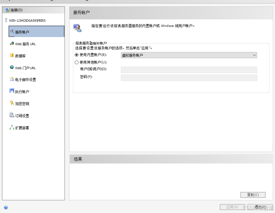Viewport: 275px width, 213px height.
Task: Click the Web 服务 URL icon
Action: [12, 44]
